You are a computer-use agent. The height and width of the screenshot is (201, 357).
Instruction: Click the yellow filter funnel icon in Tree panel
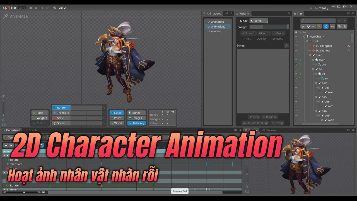[x=319, y=26]
